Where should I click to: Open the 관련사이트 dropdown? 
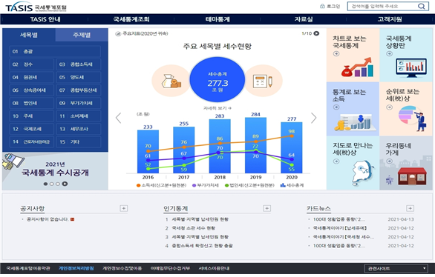point(396,268)
